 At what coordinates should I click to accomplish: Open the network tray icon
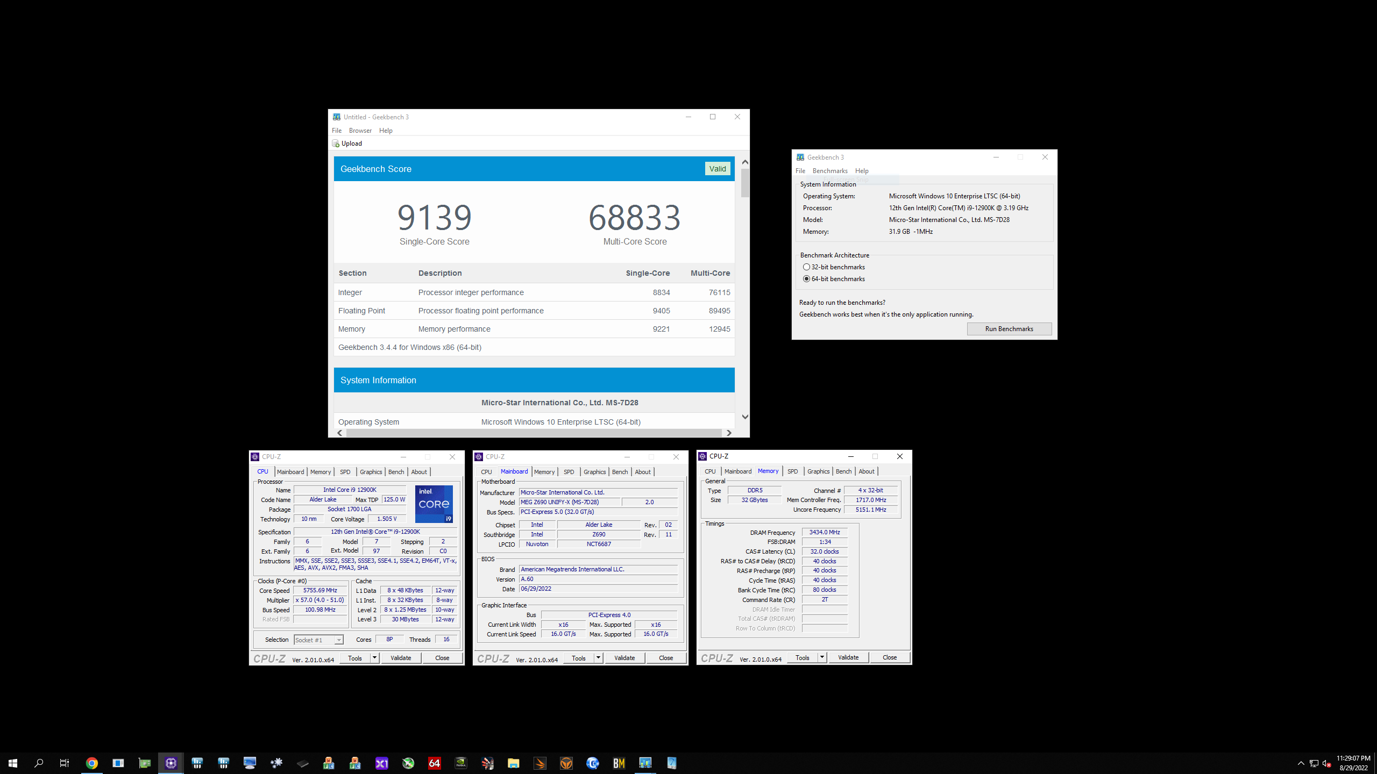(x=1314, y=763)
